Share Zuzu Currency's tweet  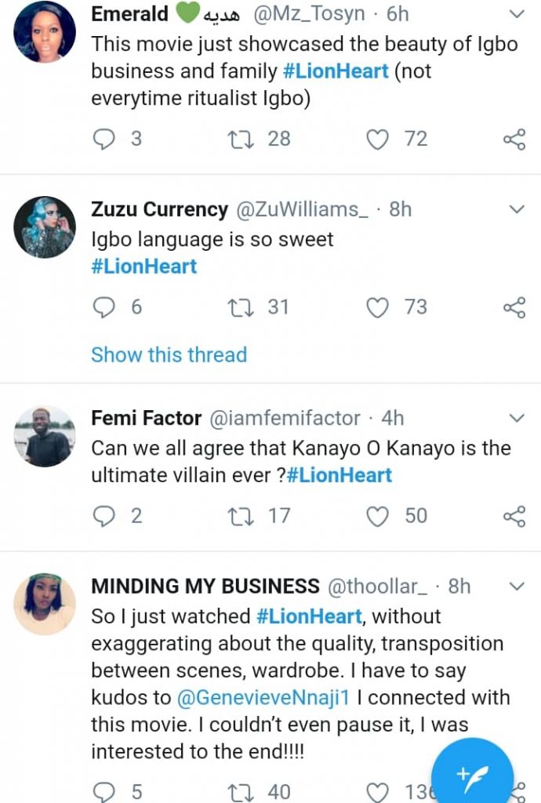[514, 307]
